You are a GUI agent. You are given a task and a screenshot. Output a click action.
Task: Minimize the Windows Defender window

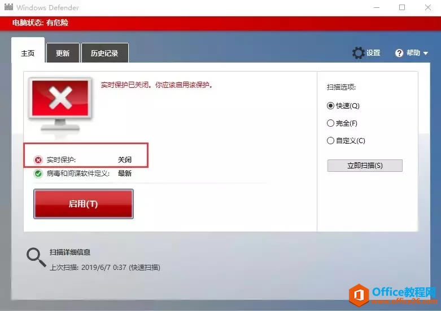point(376,7)
